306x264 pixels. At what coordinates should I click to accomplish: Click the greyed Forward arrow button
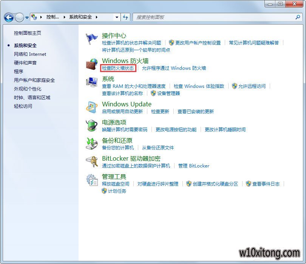(x=19, y=17)
